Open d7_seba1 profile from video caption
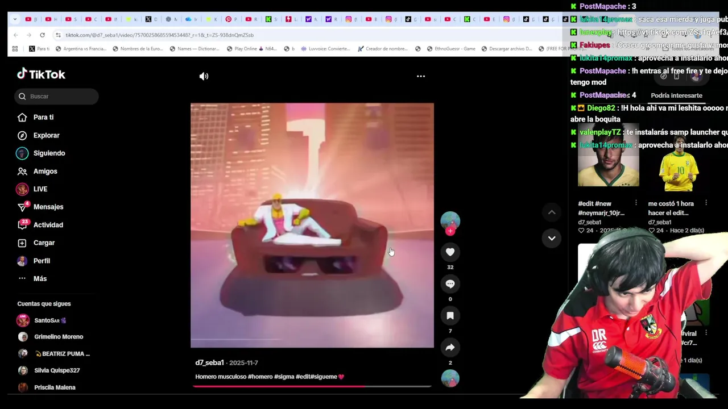 point(210,362)
